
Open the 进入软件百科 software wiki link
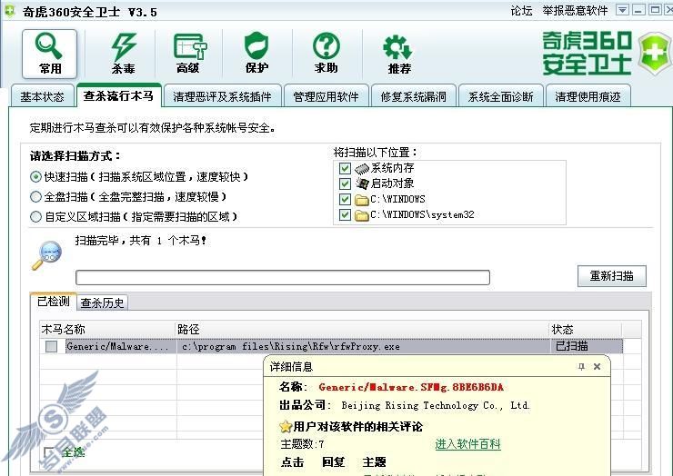[x=467, y=444]
